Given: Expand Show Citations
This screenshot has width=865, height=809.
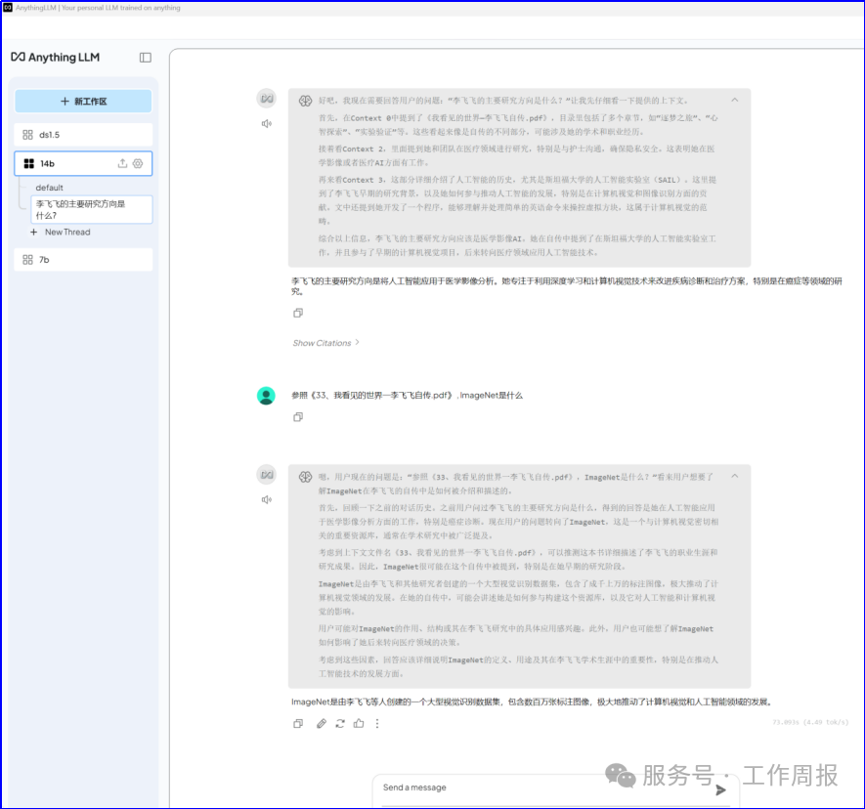Looking at the screenshot, I should point(326,343).
